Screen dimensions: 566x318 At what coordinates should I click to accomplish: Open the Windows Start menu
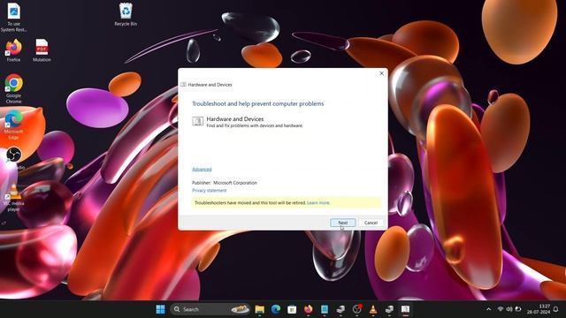(160, 309)
